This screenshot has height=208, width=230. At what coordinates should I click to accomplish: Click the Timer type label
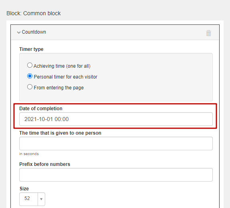coord(31,49)
